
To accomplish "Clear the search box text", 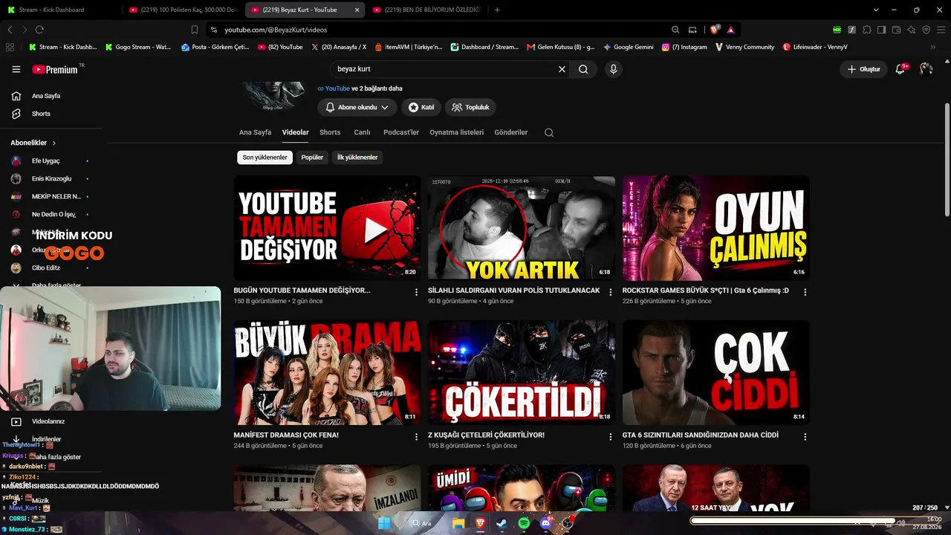I will click(562, 69).
